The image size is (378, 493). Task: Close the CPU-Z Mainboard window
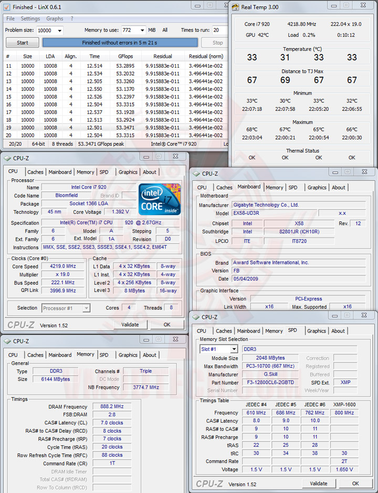pyautogui.click(x=364, y=172)
